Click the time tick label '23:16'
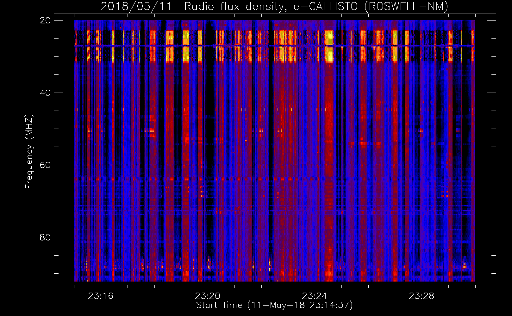Image resolution: width=512 pixels, height=316 pixels. [x=101, y=296]
